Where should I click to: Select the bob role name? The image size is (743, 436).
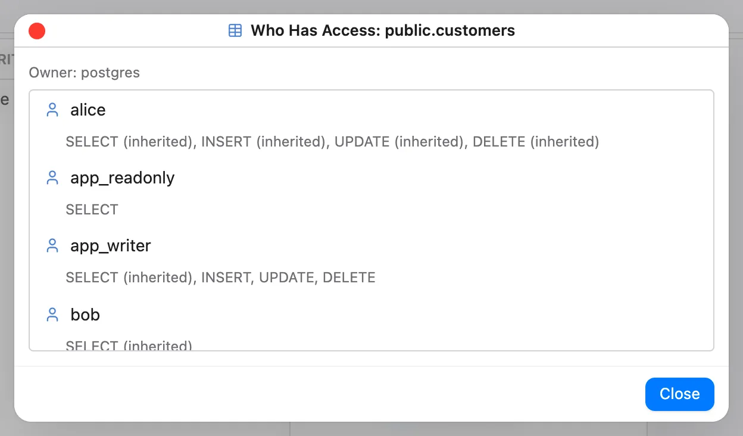pyautogui.click(x=85, y=314)
